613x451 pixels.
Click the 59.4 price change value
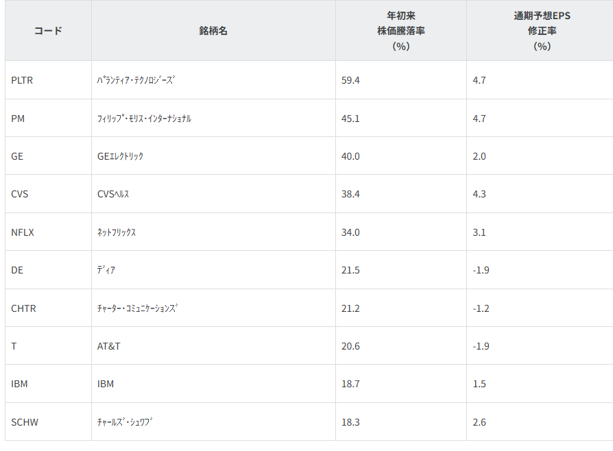350,80
